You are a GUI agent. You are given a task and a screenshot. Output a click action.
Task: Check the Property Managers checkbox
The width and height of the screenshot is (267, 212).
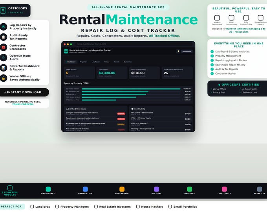pyautogui.click(x=57, y=207)
